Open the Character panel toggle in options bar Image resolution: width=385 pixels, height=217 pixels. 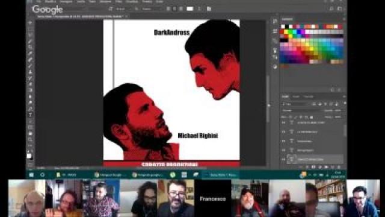coord(209,8)
